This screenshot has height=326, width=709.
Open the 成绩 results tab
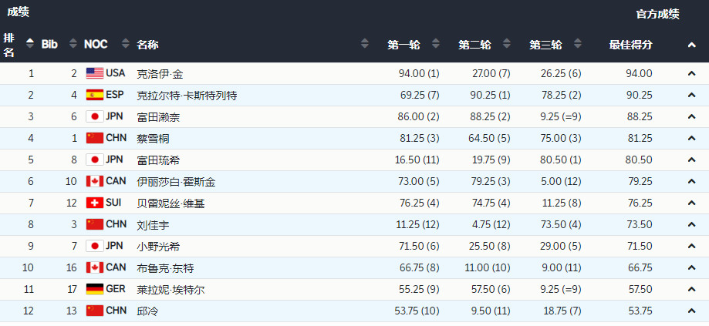click(x=19, y=12)
